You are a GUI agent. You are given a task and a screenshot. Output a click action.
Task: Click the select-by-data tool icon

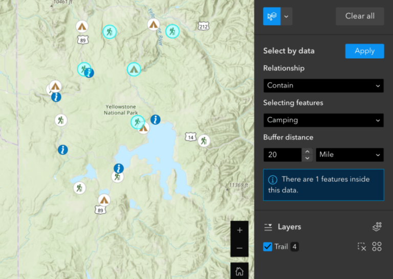point(272,16)
